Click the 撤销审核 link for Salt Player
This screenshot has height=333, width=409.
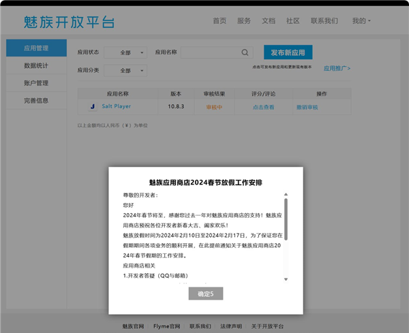(307, 107)
